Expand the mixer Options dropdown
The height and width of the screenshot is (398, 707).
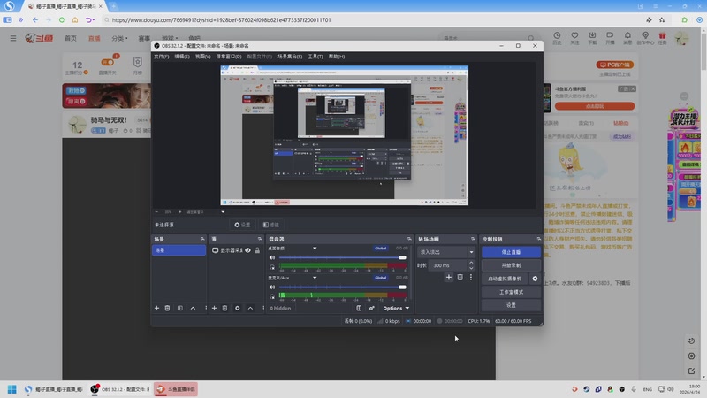(395, 308)
